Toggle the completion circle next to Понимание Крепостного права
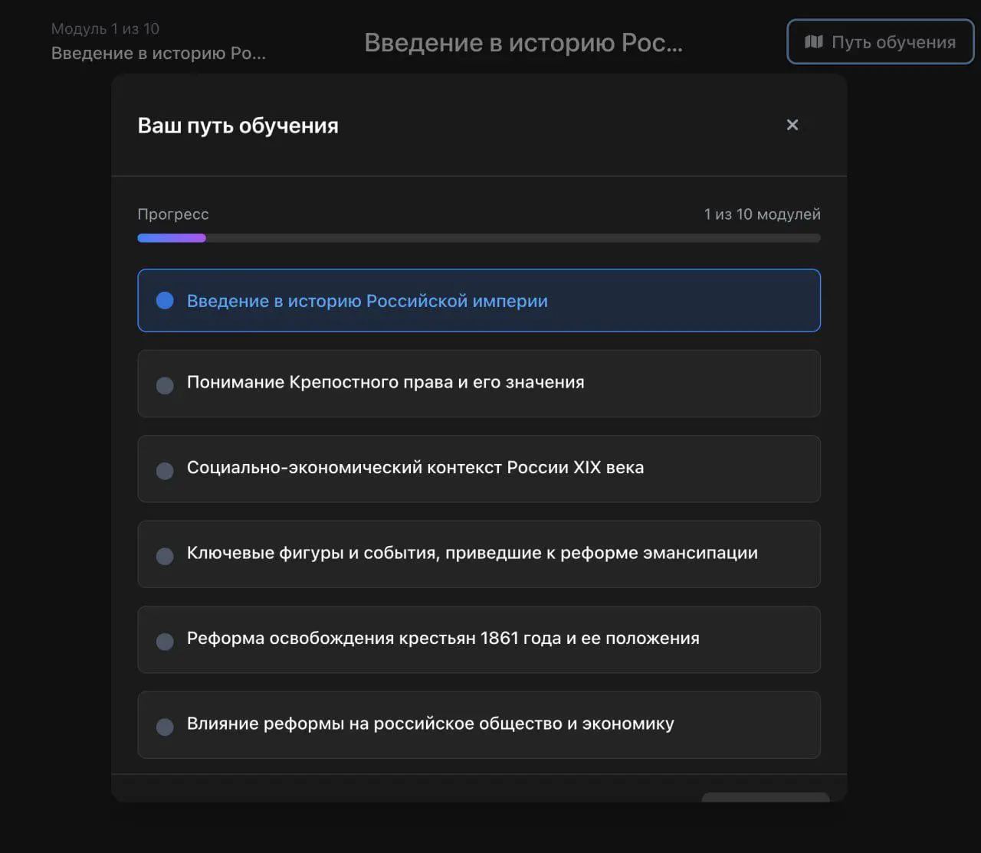This screenshot has height=853, width=981. pyautogui.click(x=165, y=385)
